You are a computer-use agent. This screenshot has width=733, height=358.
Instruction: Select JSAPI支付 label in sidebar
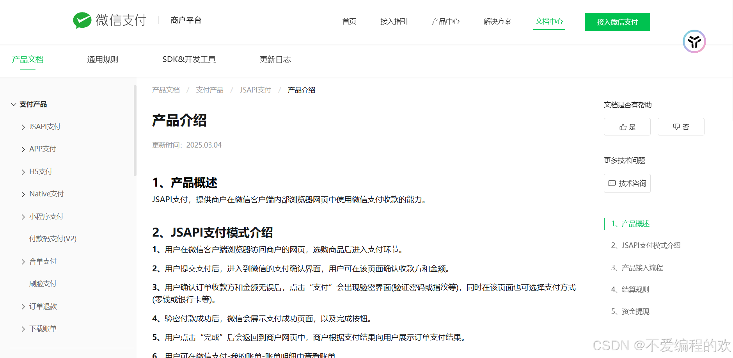(45, 126)
